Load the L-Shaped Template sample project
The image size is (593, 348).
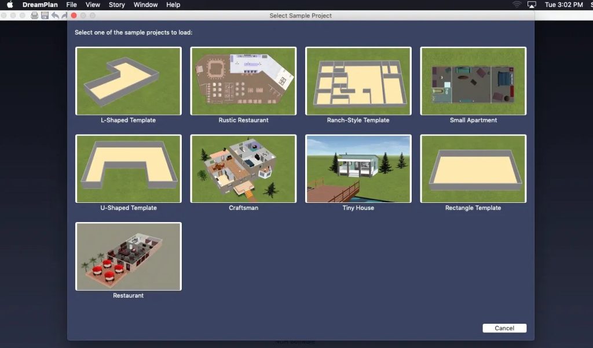coord(128,81)
